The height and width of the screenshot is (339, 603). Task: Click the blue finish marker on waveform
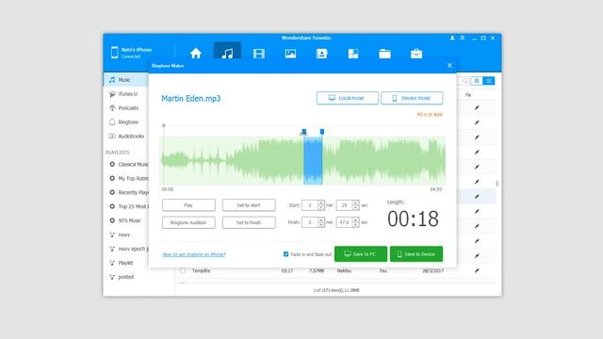click(322, 132)
